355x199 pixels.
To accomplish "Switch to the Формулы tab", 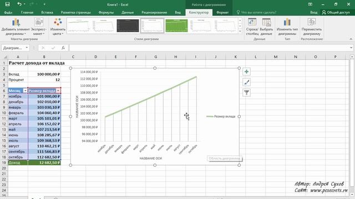I will (x=106, y=12).
